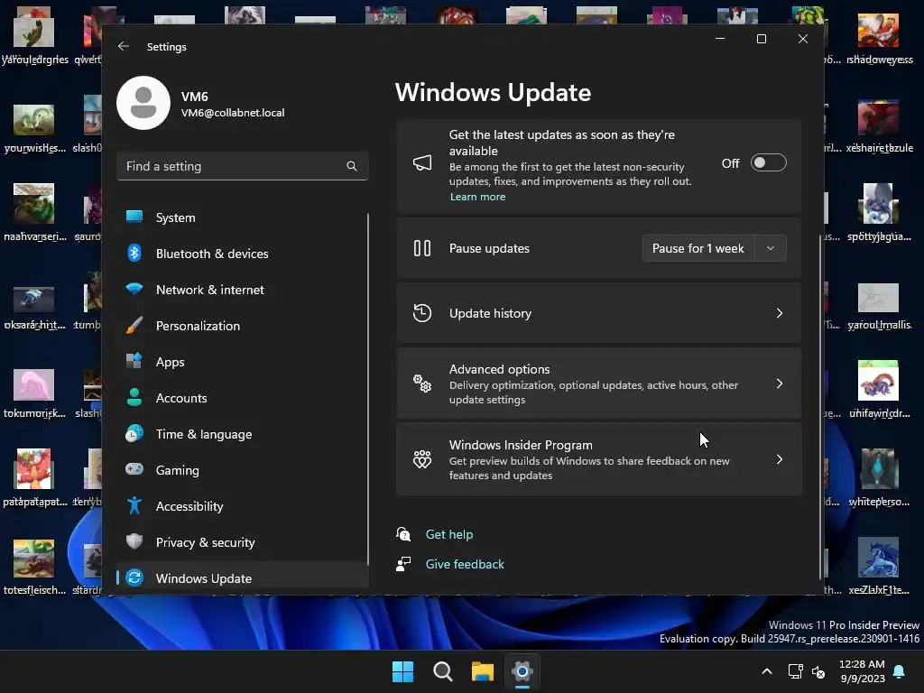Click the content pane vertical scrollbar

pos(820,407)
